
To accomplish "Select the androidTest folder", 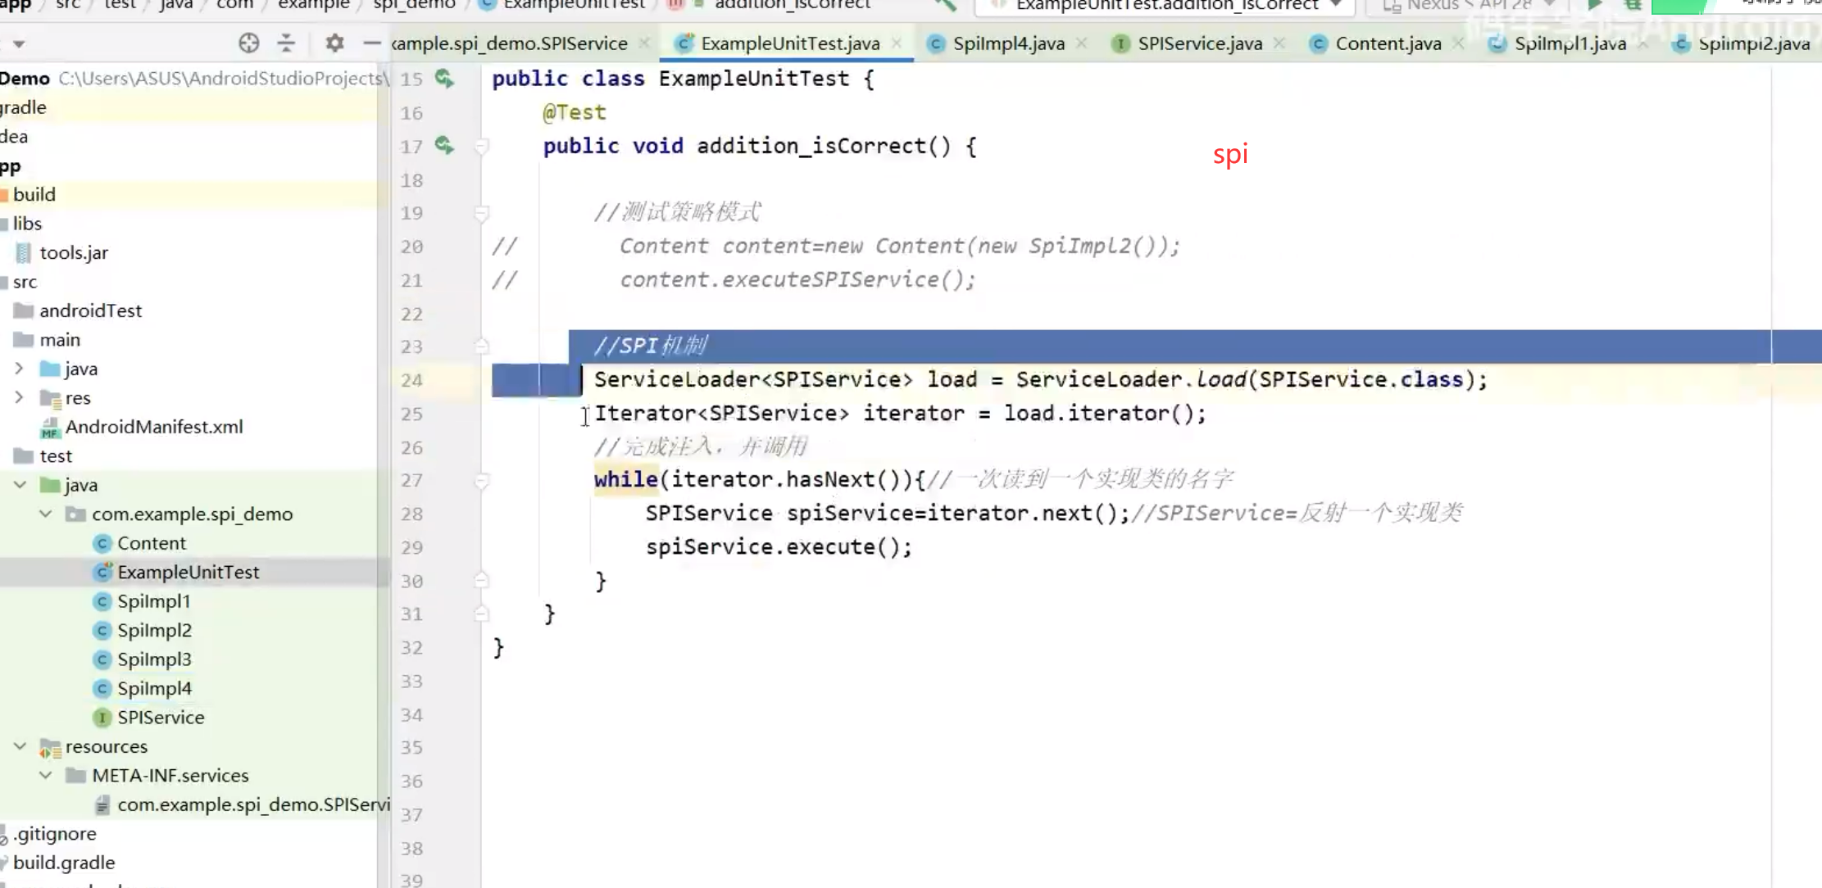I will [x=90, y=310].
